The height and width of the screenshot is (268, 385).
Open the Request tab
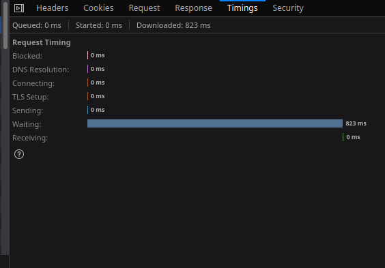click(x=145, y=8)
